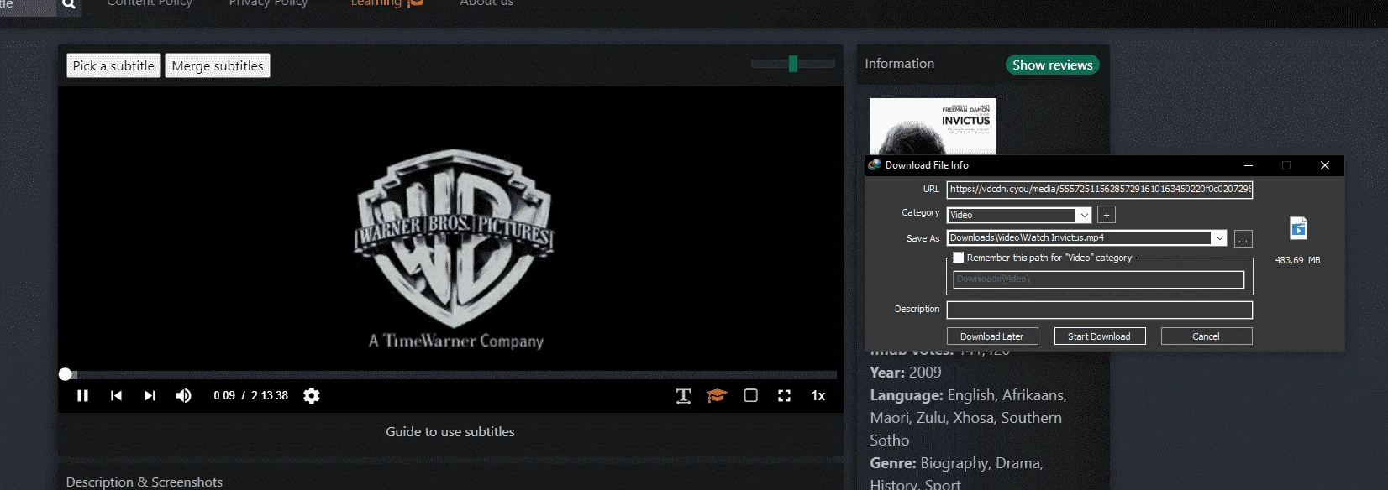
Task: Toggle theater mode square icon
Action: click(751, 396)
